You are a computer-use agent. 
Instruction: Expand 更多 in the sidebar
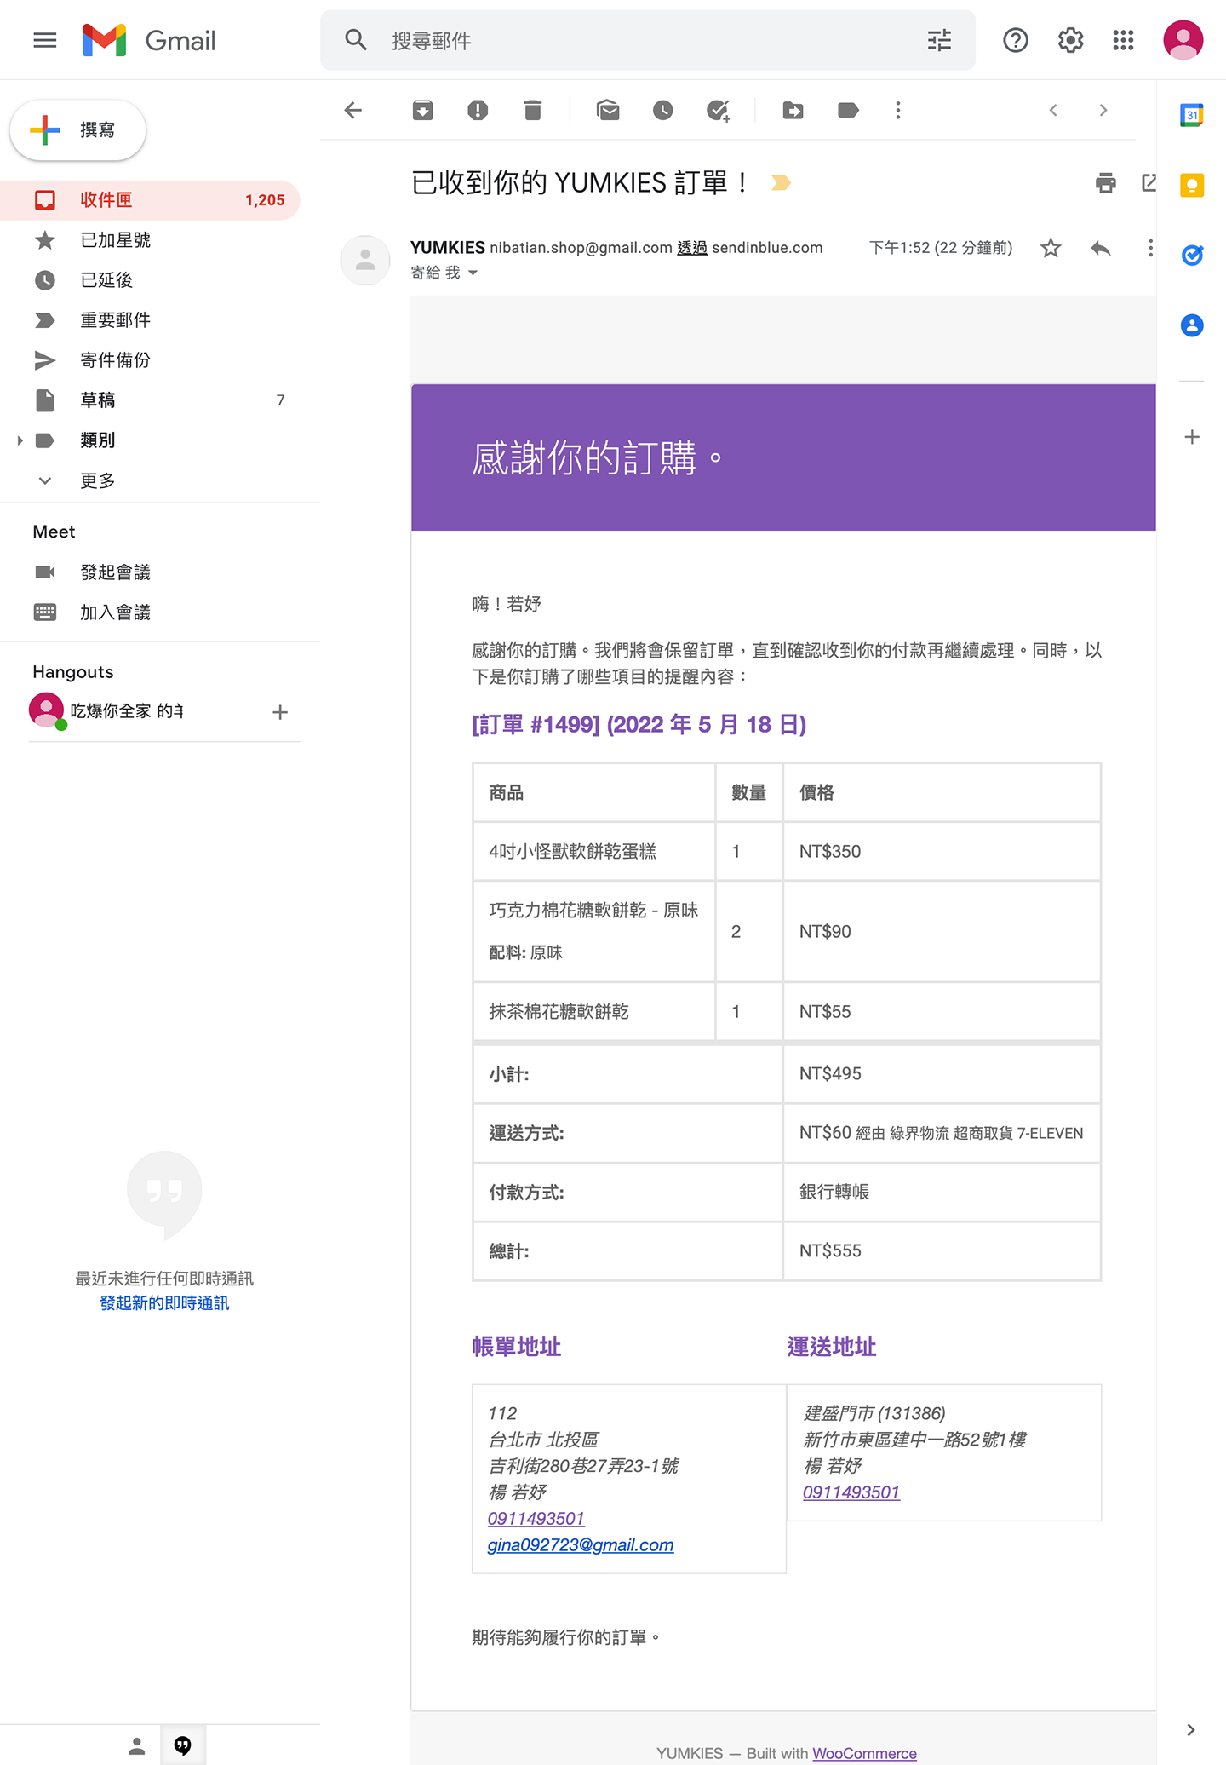coord(96,480)
